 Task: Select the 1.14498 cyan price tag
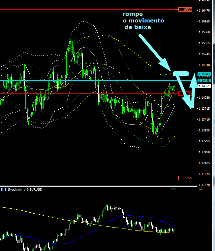(203, 81)
